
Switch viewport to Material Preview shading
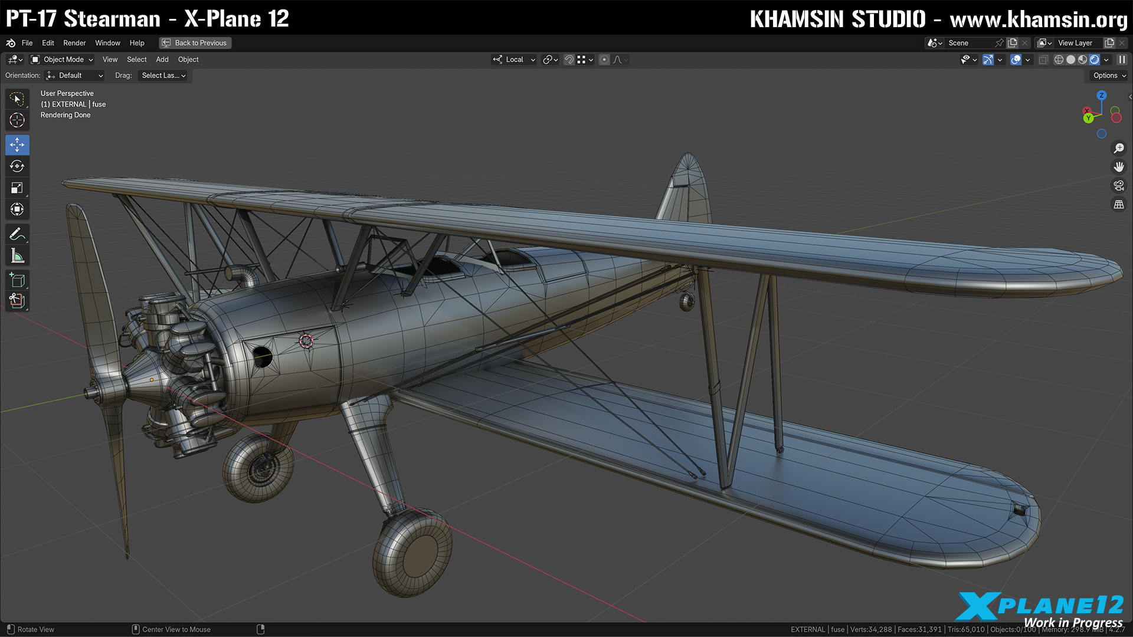point(1082,59)
